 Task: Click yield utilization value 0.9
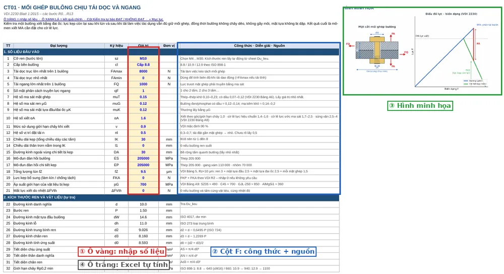point(143,126)
